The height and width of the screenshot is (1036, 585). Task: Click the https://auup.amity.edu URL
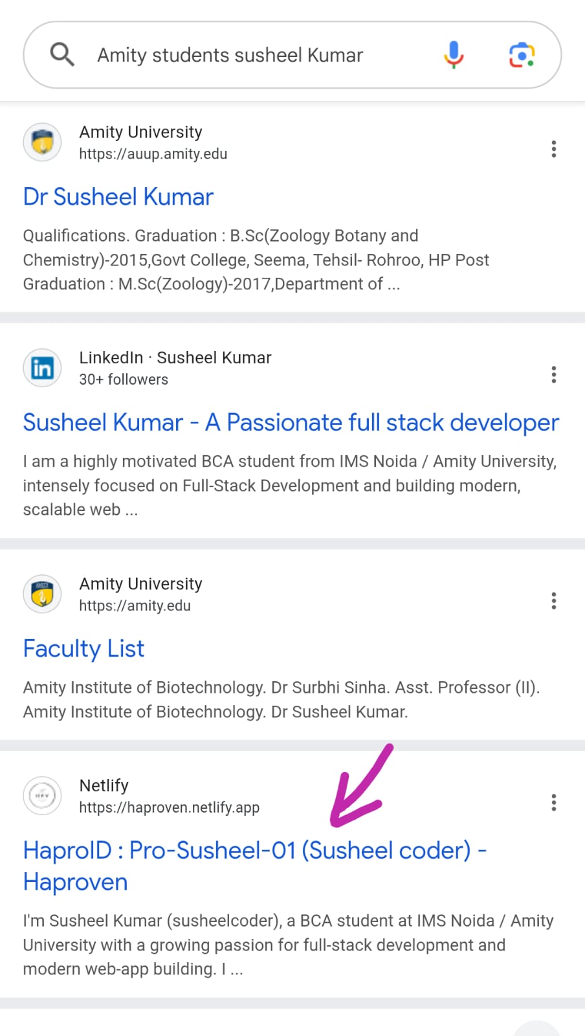pyautogui.click(x=153, y=154)
